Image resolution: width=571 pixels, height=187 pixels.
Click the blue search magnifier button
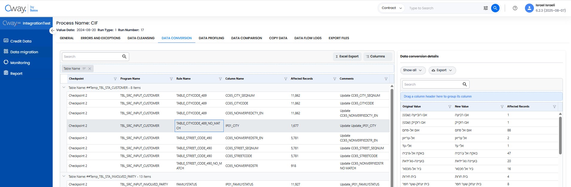[x=495, y=8]
